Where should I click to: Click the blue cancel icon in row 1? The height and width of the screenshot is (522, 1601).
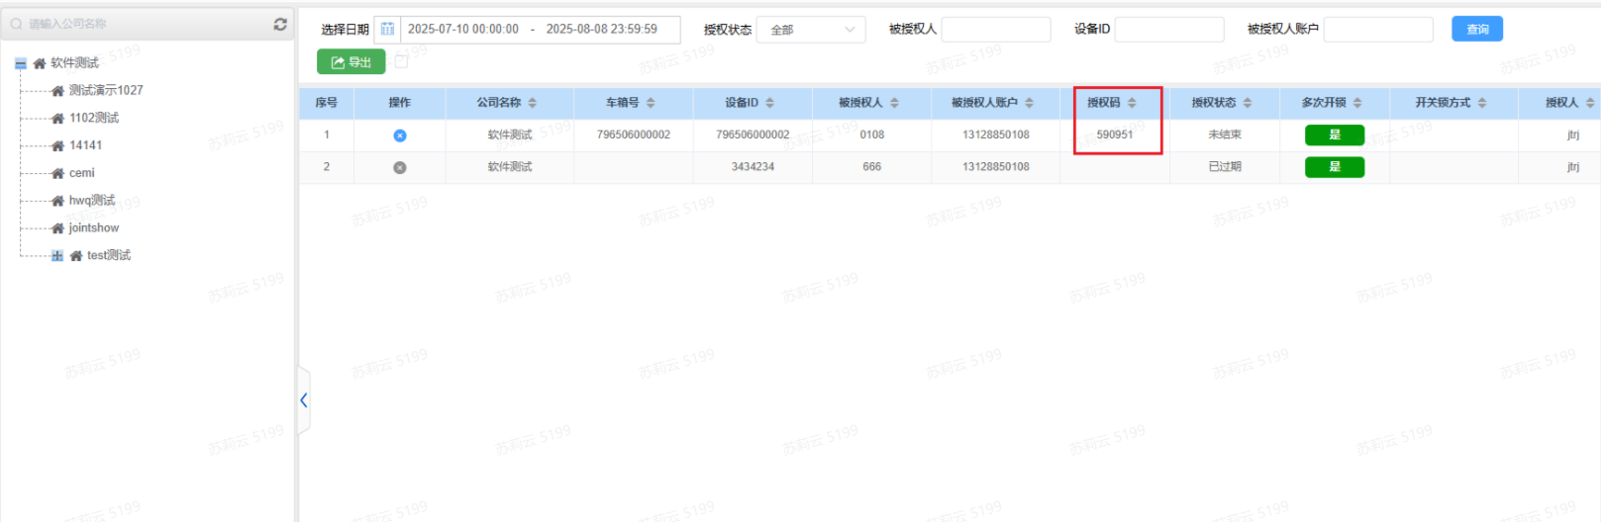pos(400,135)
